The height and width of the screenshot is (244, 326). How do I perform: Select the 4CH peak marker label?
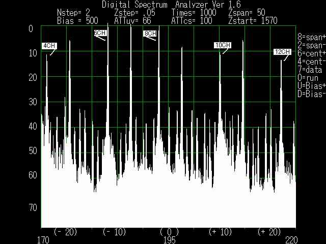click(x=49, y=46)
